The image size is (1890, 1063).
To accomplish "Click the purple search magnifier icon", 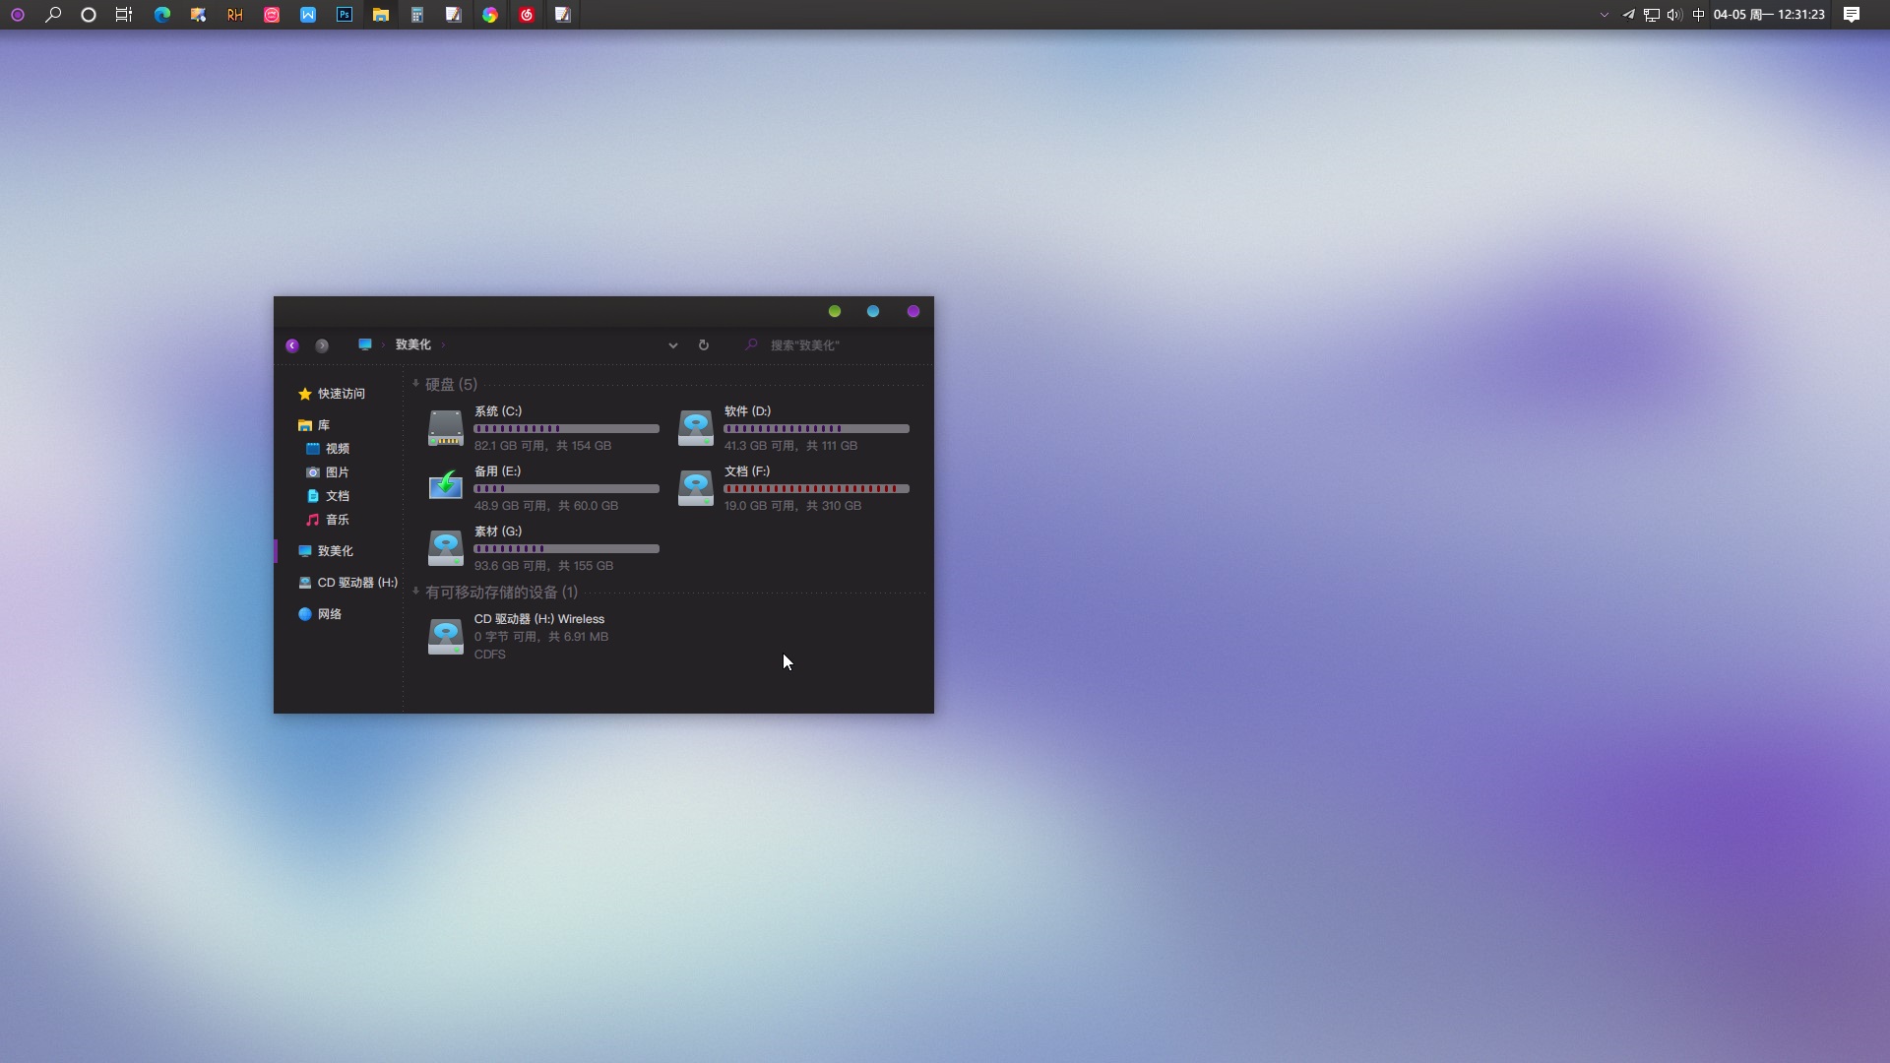I will point(751,344).
